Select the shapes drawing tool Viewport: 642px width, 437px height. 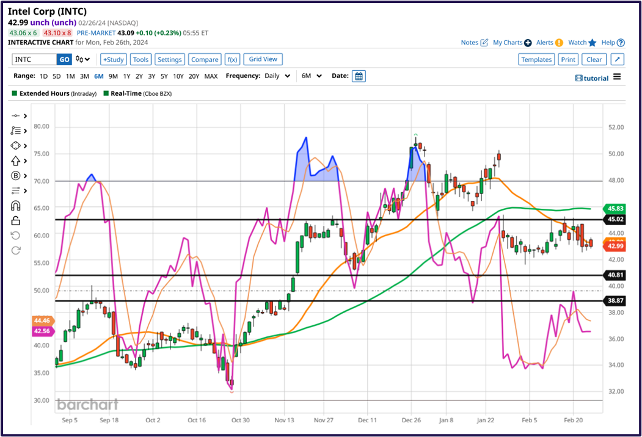16,146
